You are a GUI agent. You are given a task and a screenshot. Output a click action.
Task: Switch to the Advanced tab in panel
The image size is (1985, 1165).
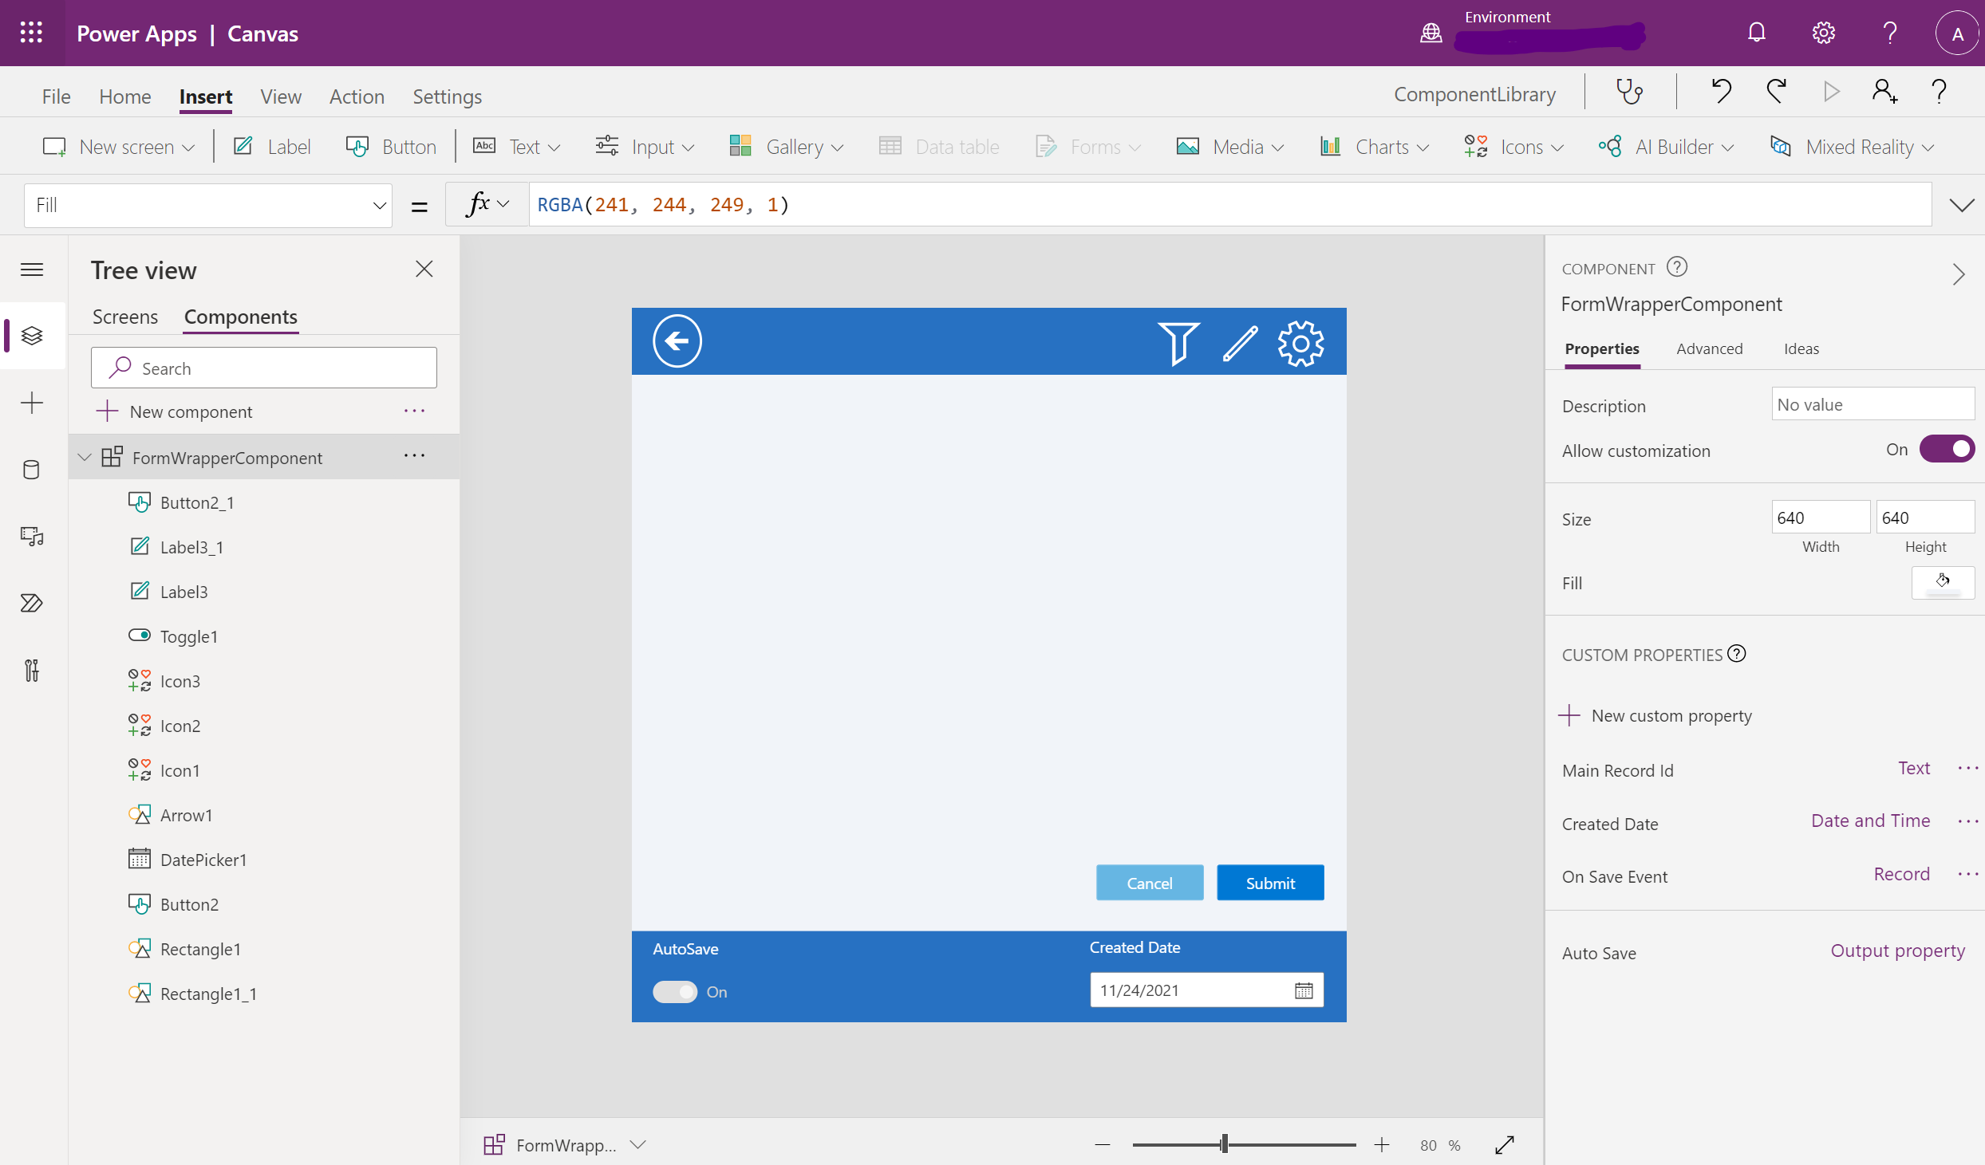1711,347
